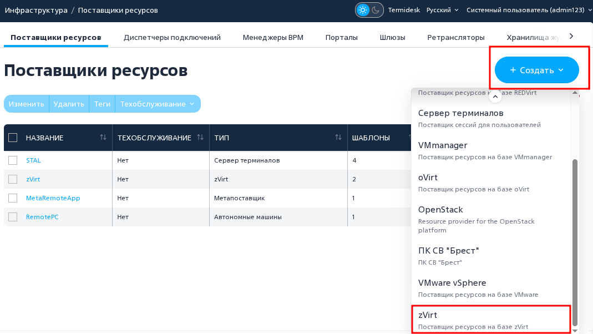This screenshot has width=593, height=334.
Task: Switch to Менеджеры ВРМ tab
Action: pos(273,37)
